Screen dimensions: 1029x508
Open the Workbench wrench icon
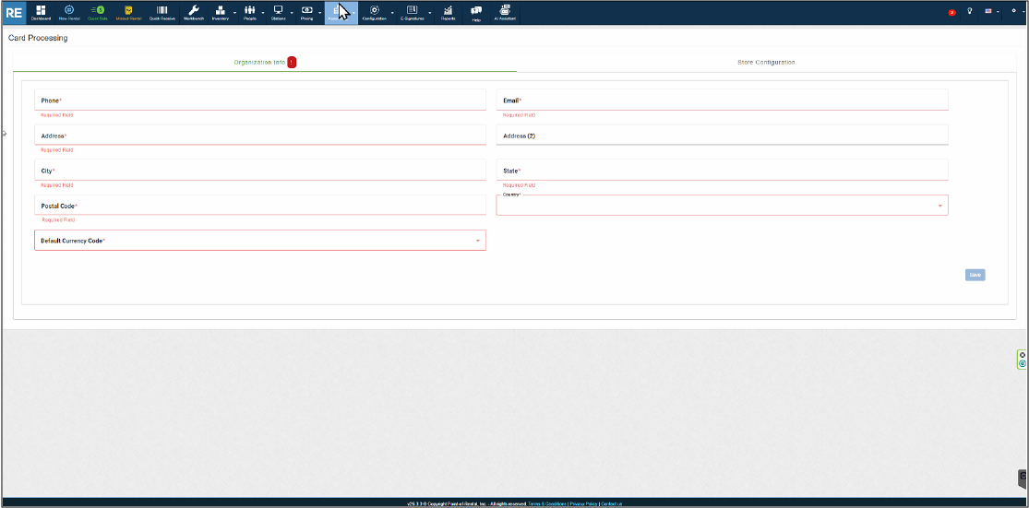point(194,12)
